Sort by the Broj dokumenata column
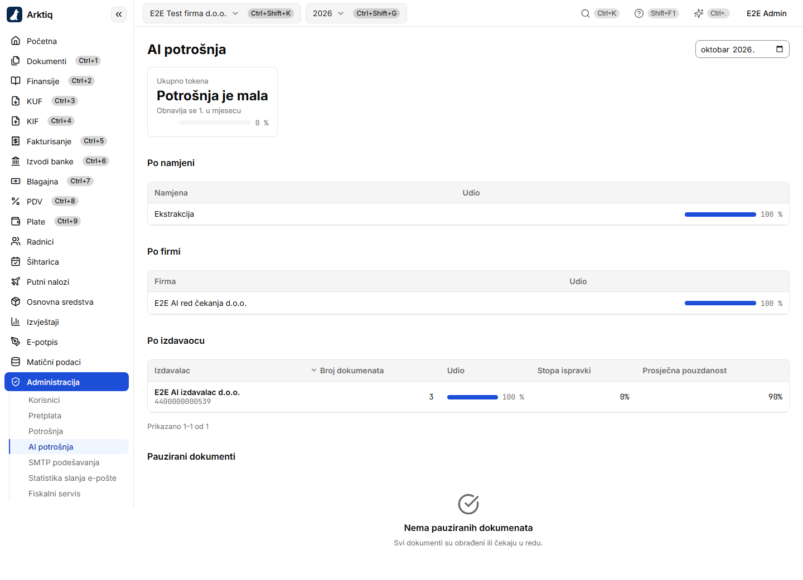This screenshot has height=580, width=803. click(347, 371)
